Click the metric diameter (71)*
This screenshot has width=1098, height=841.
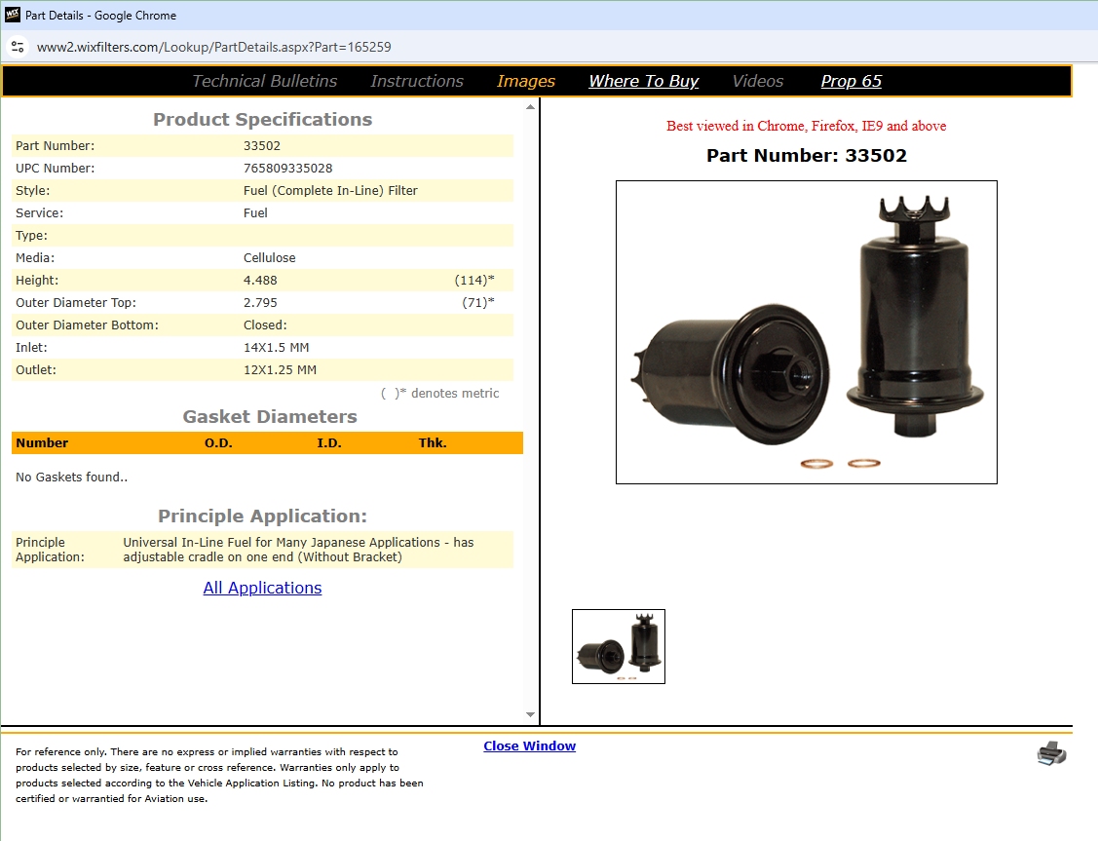click(x=478, y=302)
